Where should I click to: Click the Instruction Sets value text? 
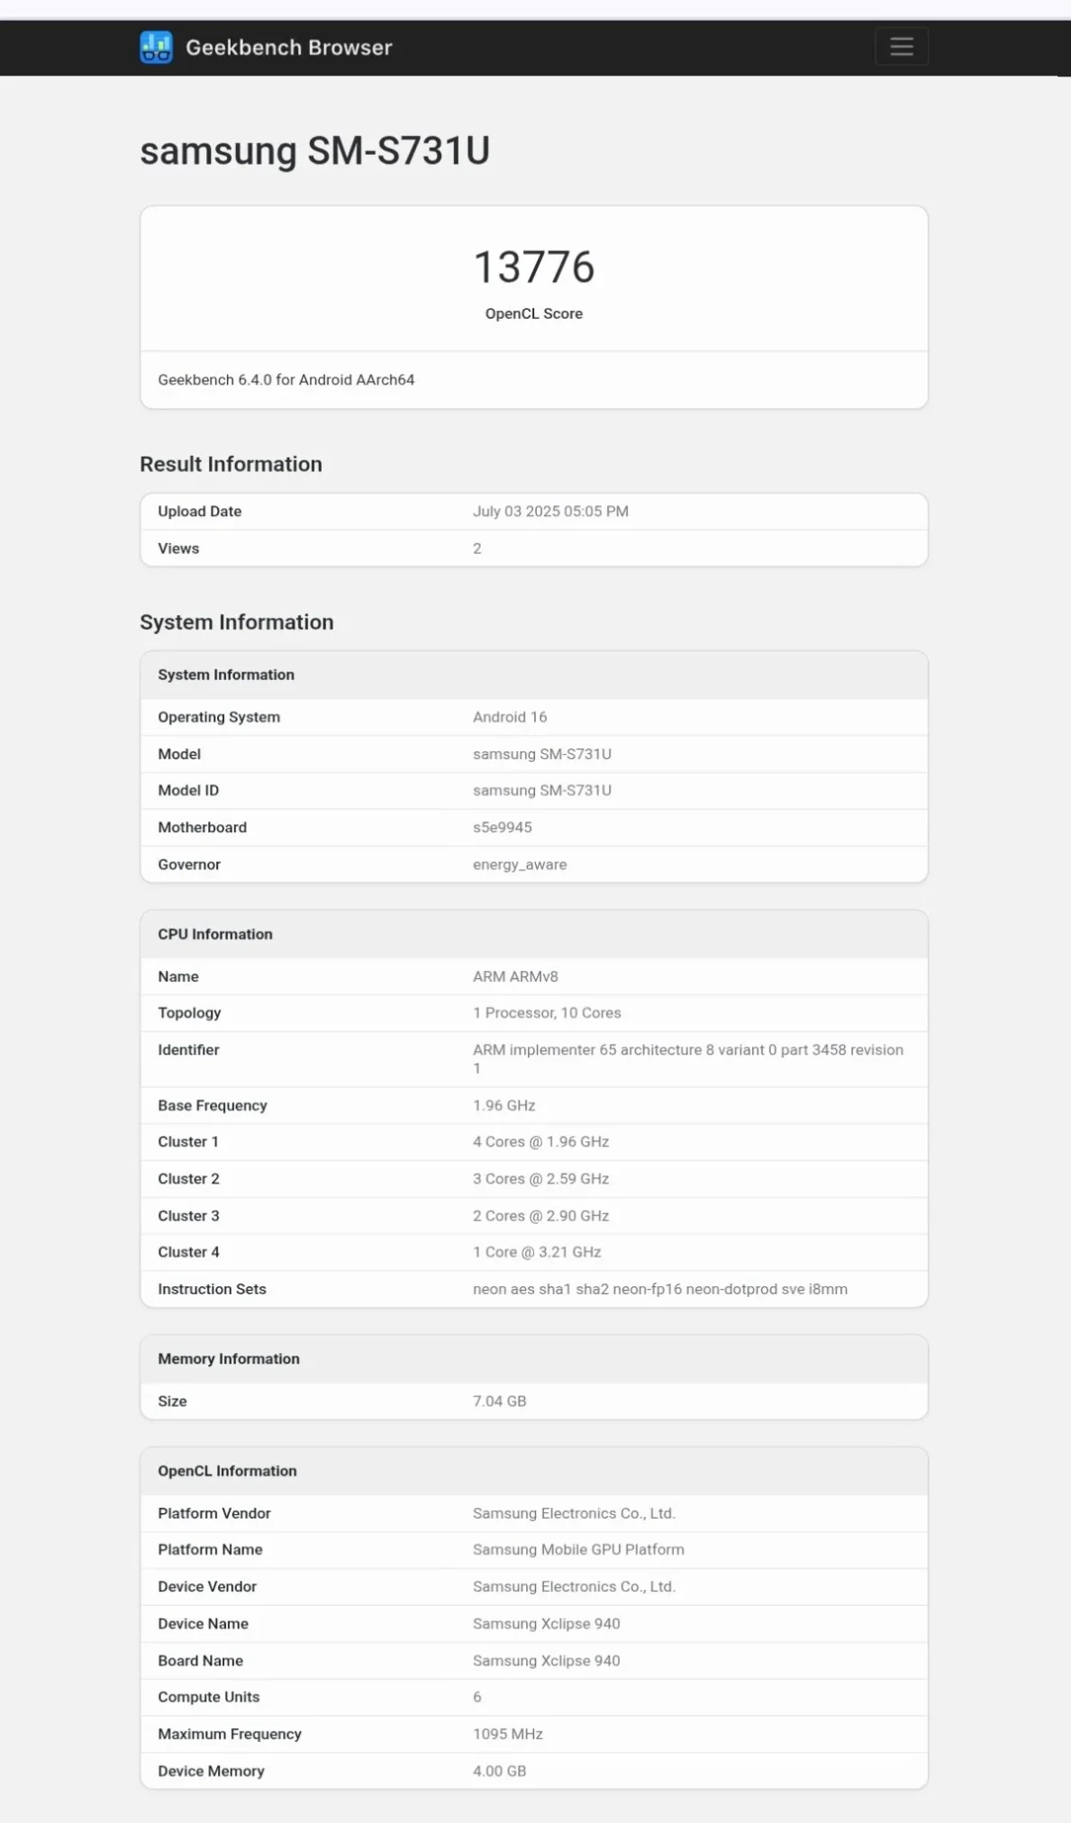coord(659,1289)
